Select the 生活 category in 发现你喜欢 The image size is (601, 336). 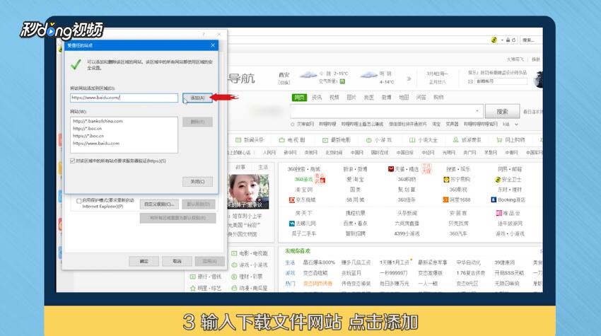[290, 262]
